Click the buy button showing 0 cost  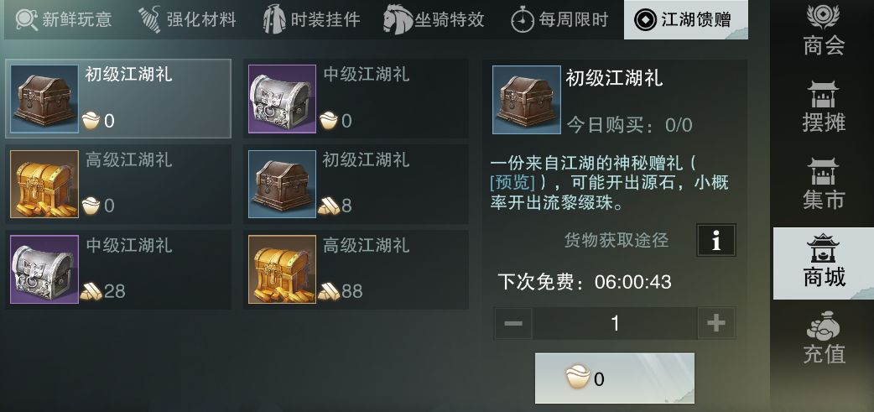pos(615,378)
